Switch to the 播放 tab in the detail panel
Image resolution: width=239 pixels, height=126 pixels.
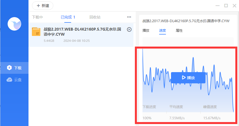(146, 31)
